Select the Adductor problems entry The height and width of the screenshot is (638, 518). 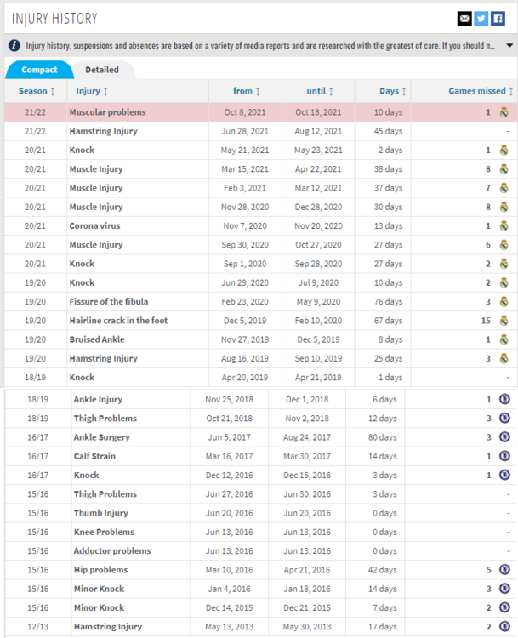tap(112, 551)
